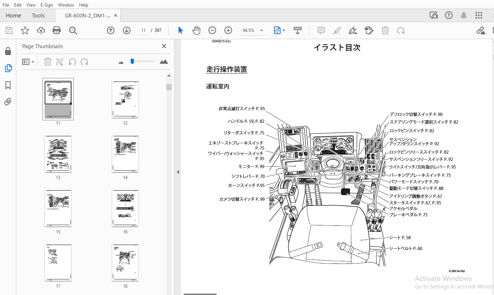Image resolution: width=494 pixels, height=295 pixels.
Task: Open the Window menu
Action: (x=66, y=5)
